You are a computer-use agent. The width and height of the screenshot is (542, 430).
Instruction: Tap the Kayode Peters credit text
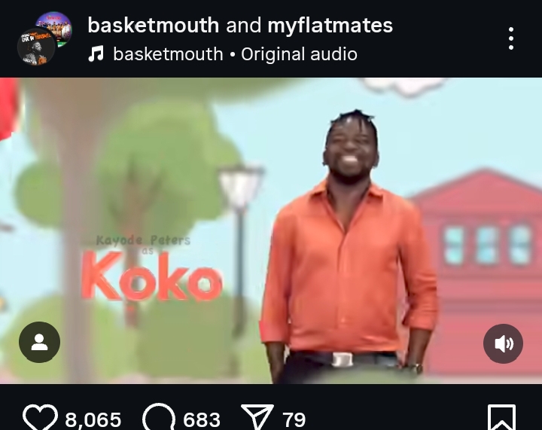[x=143, y=240]
